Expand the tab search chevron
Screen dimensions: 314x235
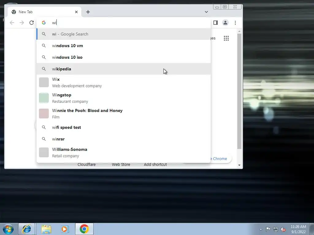206,12
